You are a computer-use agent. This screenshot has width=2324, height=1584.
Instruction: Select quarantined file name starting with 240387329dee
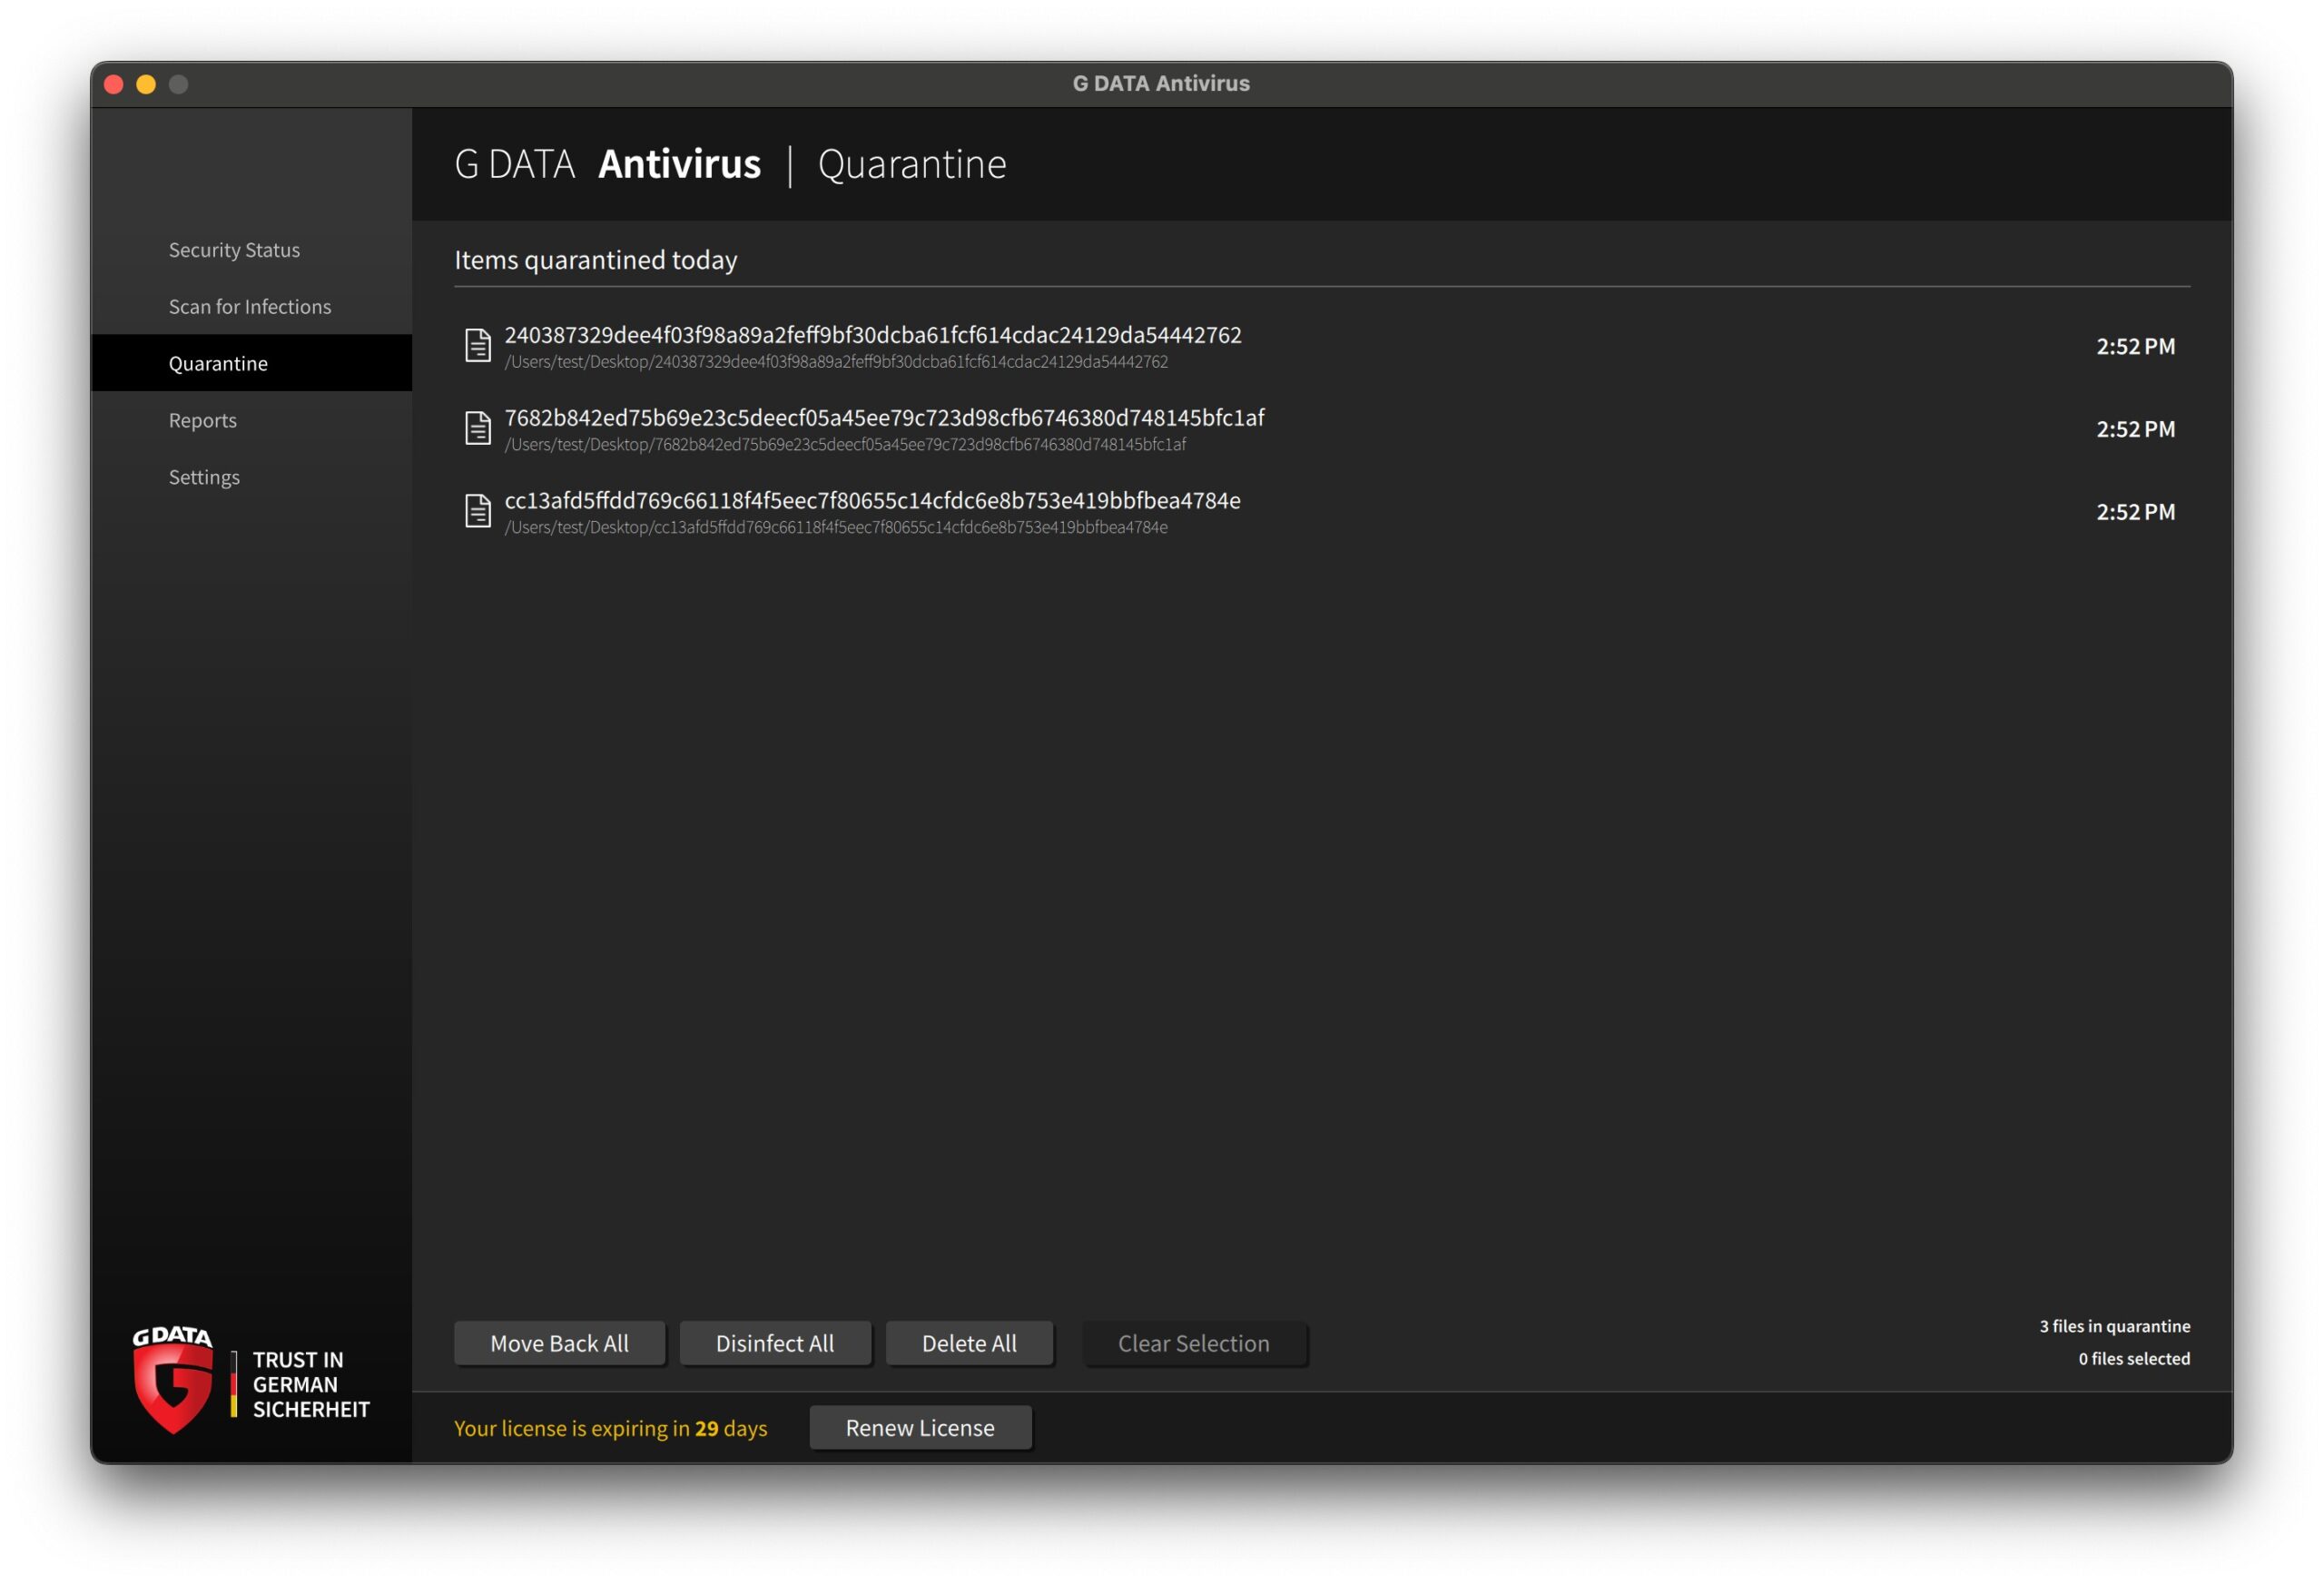click(872, 335)
